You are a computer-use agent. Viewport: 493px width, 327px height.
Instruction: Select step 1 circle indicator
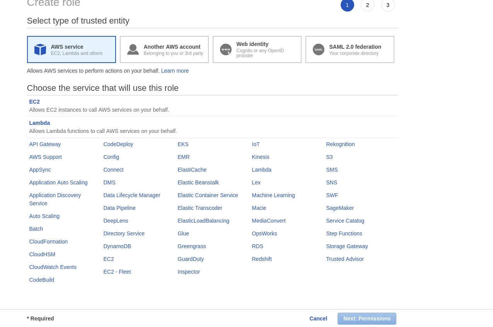[x=347, y=5]
